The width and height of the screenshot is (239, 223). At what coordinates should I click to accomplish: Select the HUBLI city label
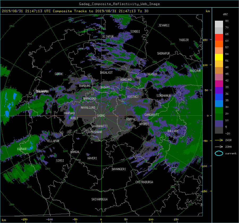[74, 118]
